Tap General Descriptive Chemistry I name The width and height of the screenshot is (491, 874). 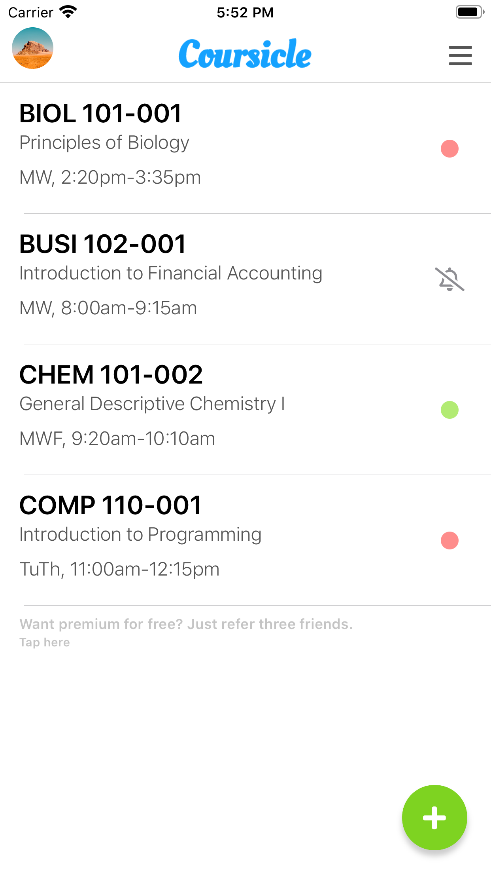click(152, 404)
